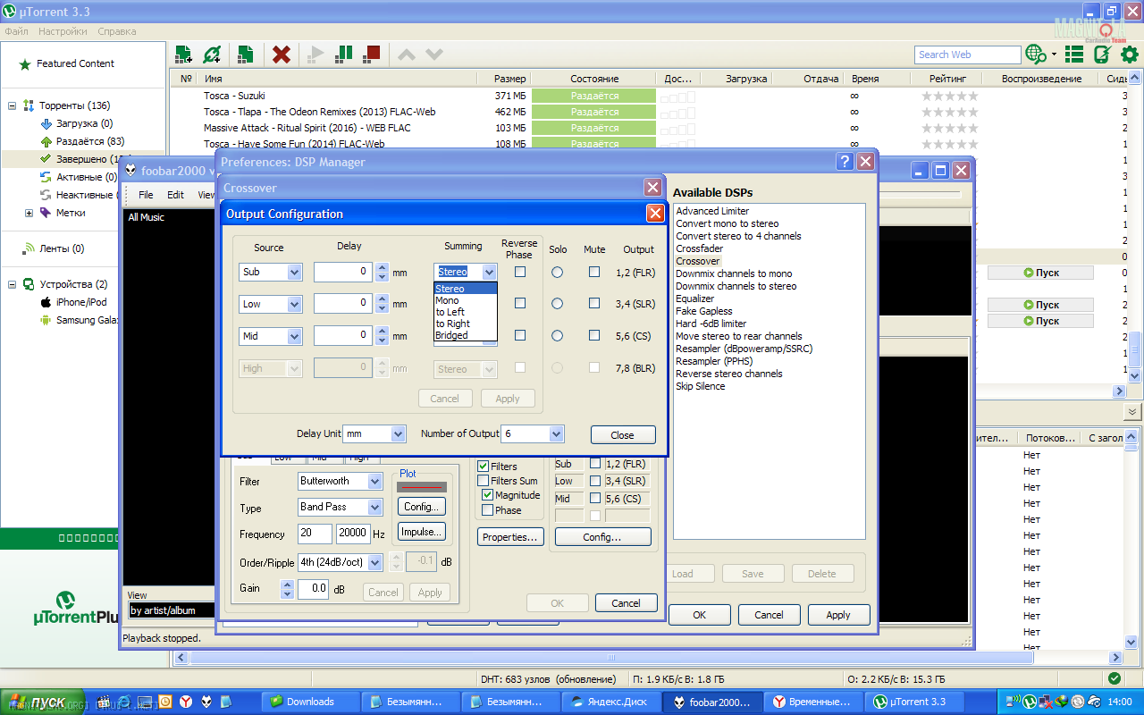Enable Reverse Phase checkbox for Sub row
Image resolution: width=1144 pixels, height=715 pixels.
coord(520,272)
